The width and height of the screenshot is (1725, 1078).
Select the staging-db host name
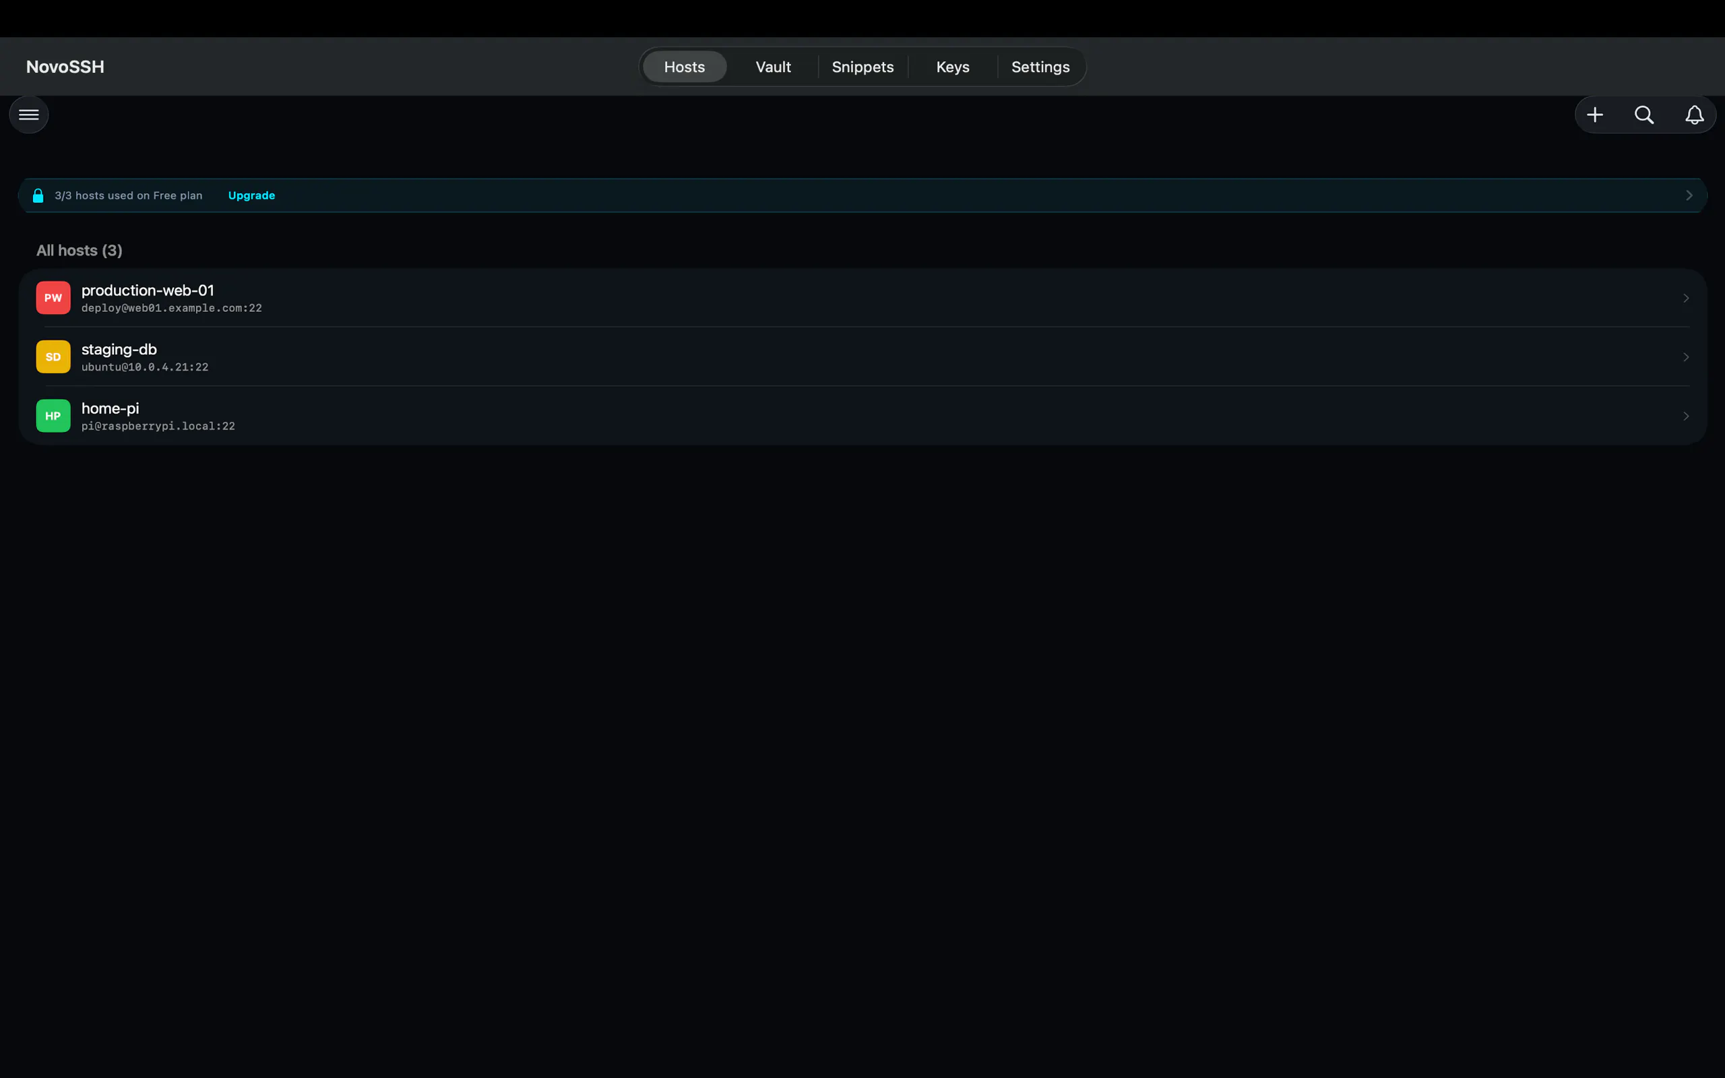point(119,350)
